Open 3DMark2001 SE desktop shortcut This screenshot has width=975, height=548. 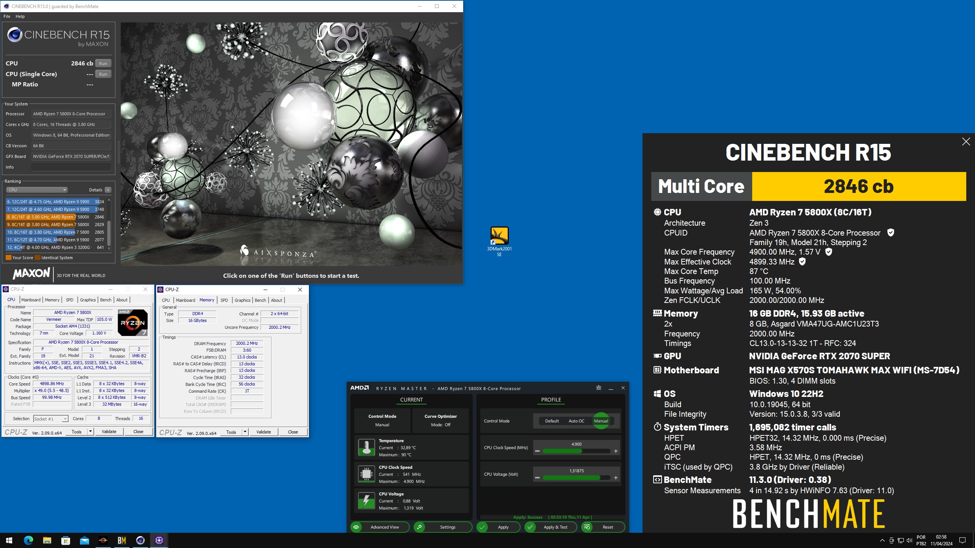pos(499,242)
